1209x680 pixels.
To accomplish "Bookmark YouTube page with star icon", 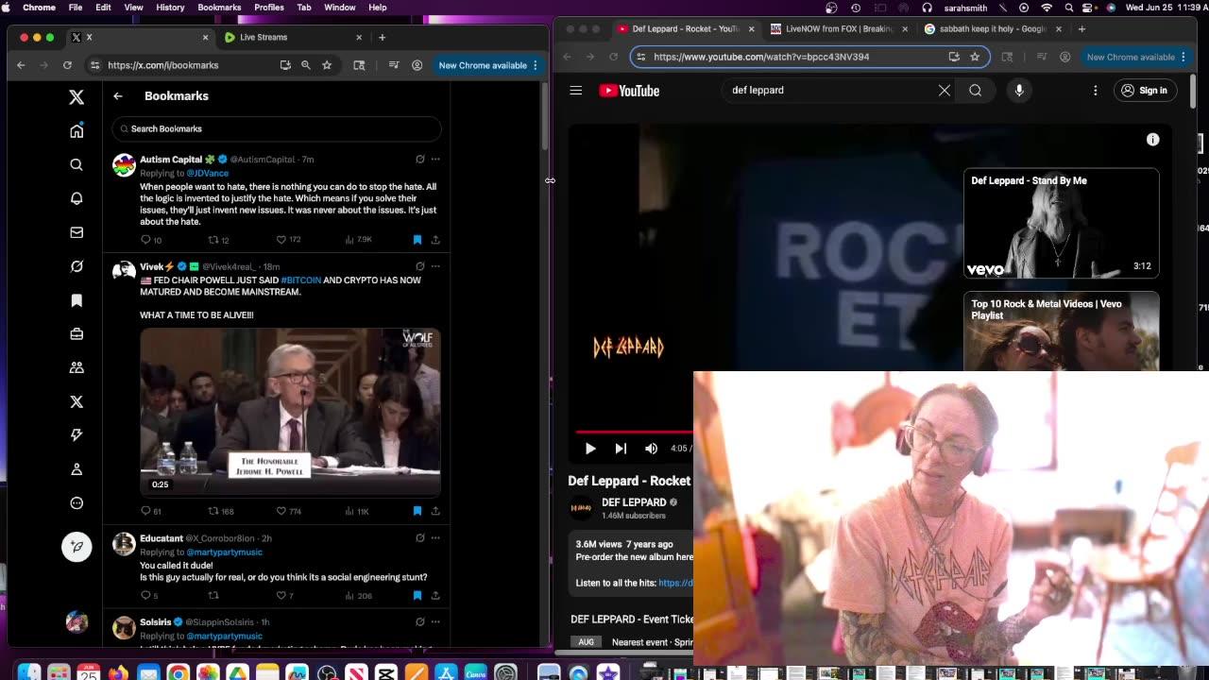I will tap(975, 57).
